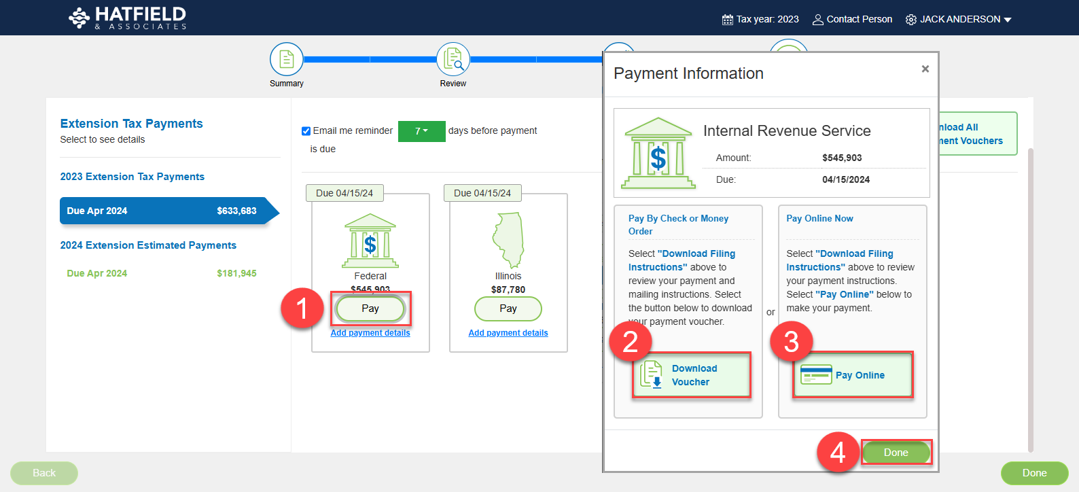Image resolution: width=1079 pixels, height=492 pixels.
Task: Open Contact Person in the header
Action: pyautogui.click(x=852, y=20)
